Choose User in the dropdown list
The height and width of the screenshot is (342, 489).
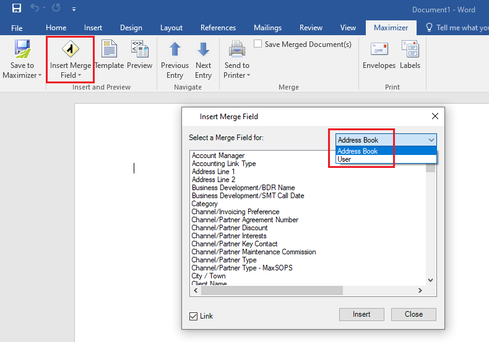[386, 159]
